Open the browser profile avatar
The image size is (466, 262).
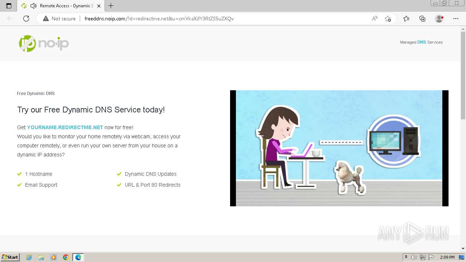(x=439, y=19)
